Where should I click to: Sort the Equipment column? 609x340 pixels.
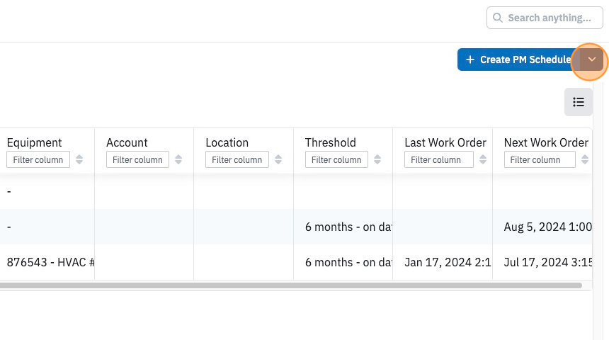(79, 159)
